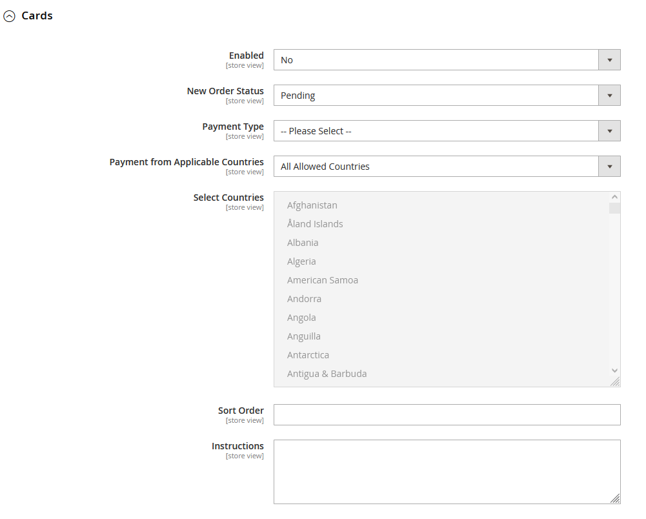Choose Angola from the countries list
Viewport: 646px width, 519px height.
click(x=301, y=318)
